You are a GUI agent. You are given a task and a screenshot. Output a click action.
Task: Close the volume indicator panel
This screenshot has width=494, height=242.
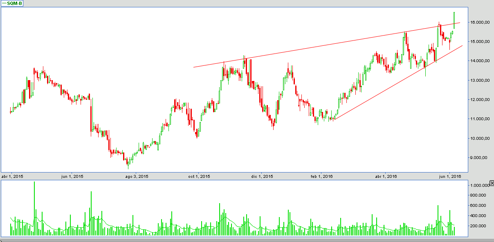492,183
